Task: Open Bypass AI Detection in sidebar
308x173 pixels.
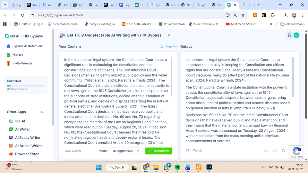Action: pos(27,46)
